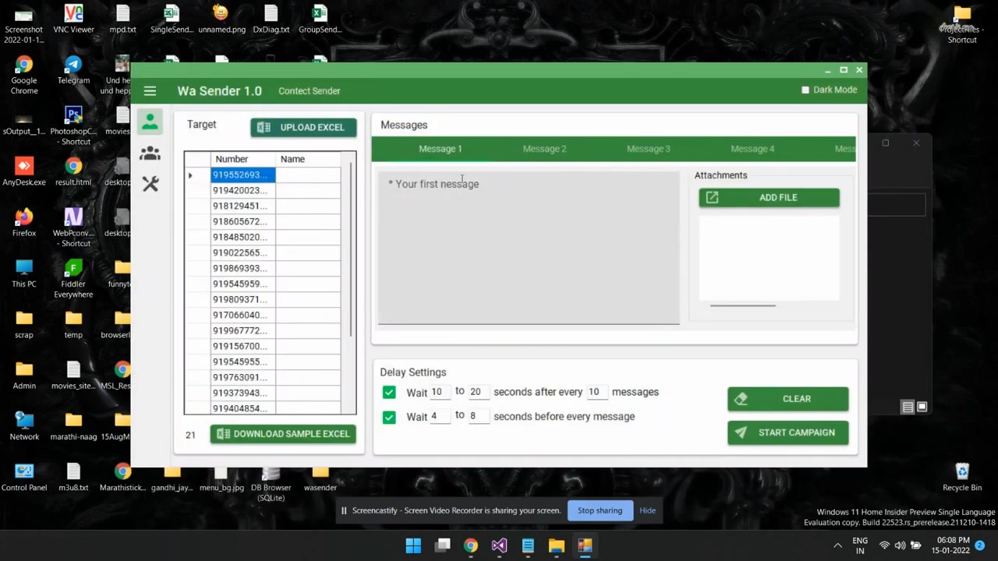The width and height of the screenshot is (998, 561).
Task: Select the number row 918129451...
Action: [x=242, y=206]
